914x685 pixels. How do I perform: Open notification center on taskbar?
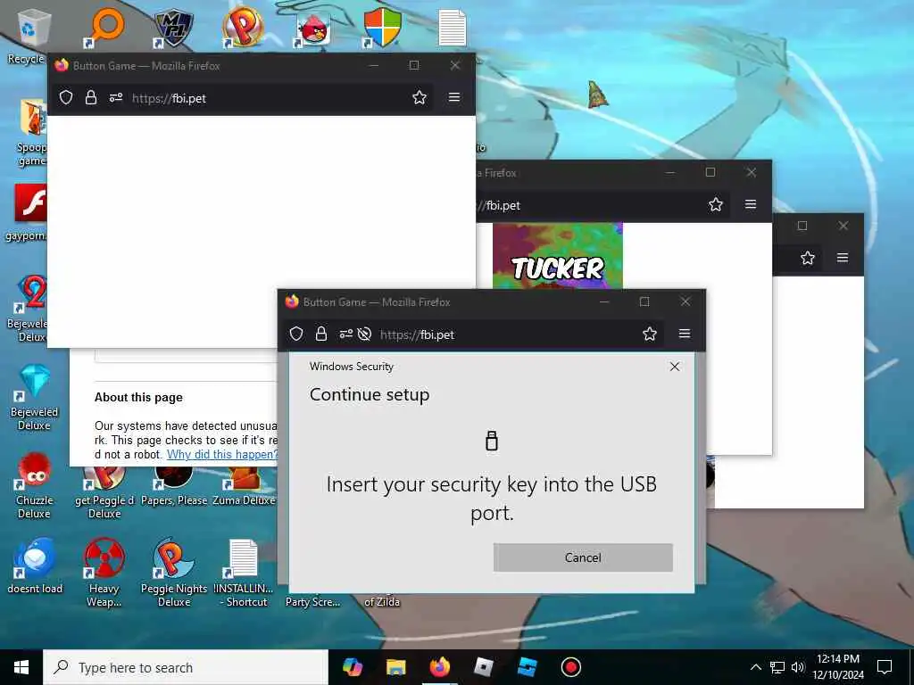[885, 667]
